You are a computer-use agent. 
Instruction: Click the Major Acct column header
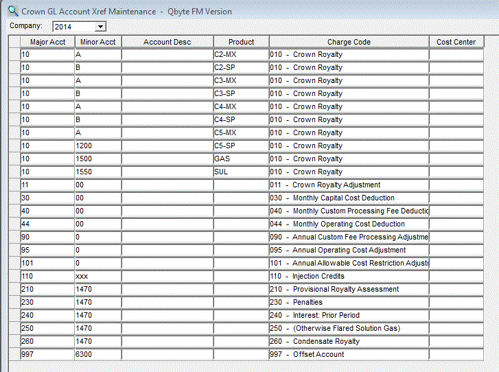[47, 42]
